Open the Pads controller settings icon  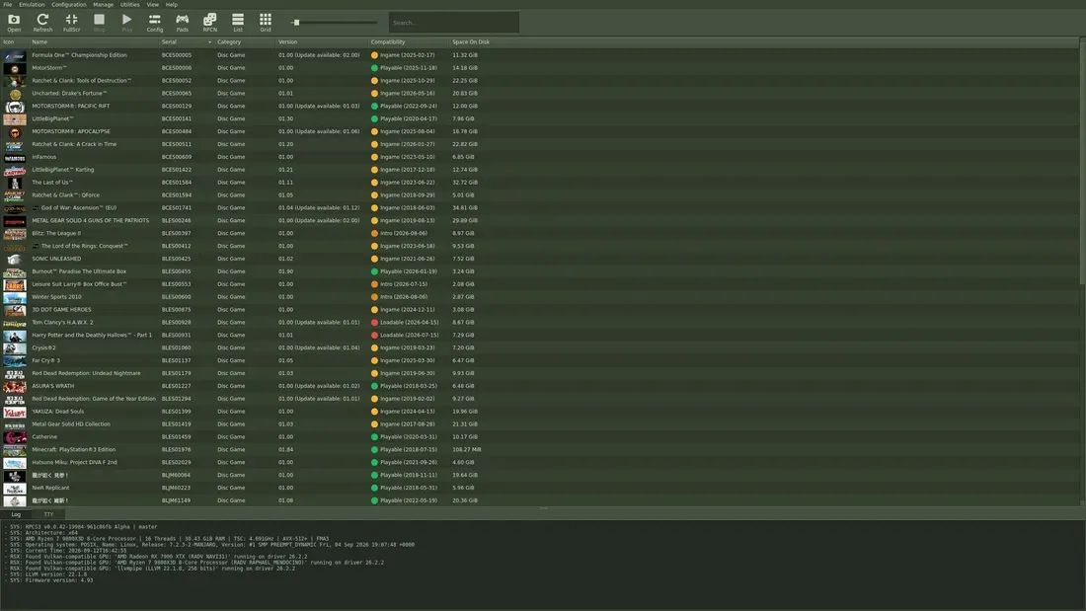pos(183,22)
